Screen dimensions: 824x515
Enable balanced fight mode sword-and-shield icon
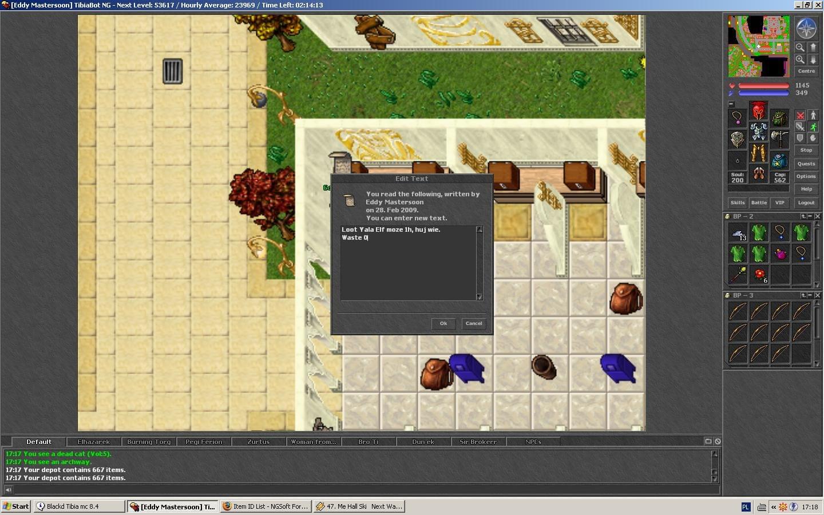click(x=800, y=126)
